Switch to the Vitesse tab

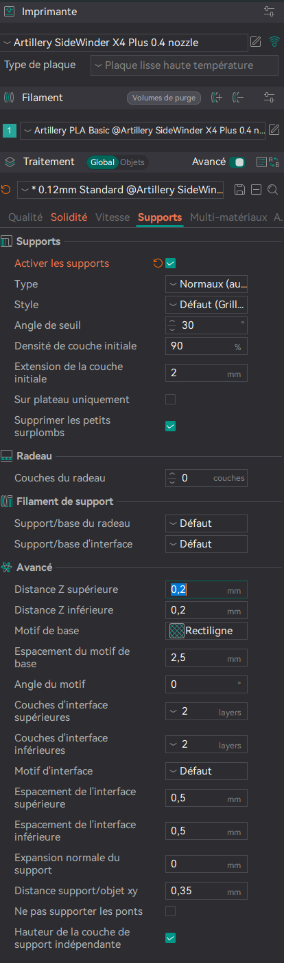[113, 217]
